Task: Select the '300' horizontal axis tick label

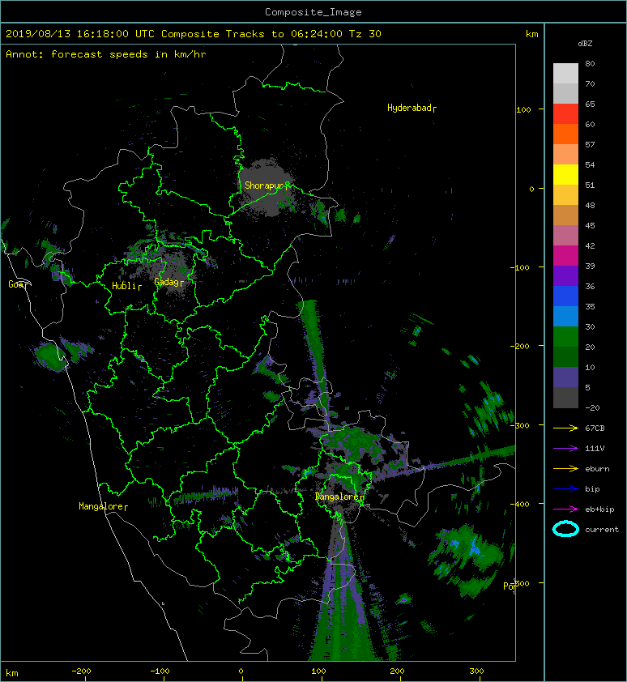Action: tap(476, 671)
